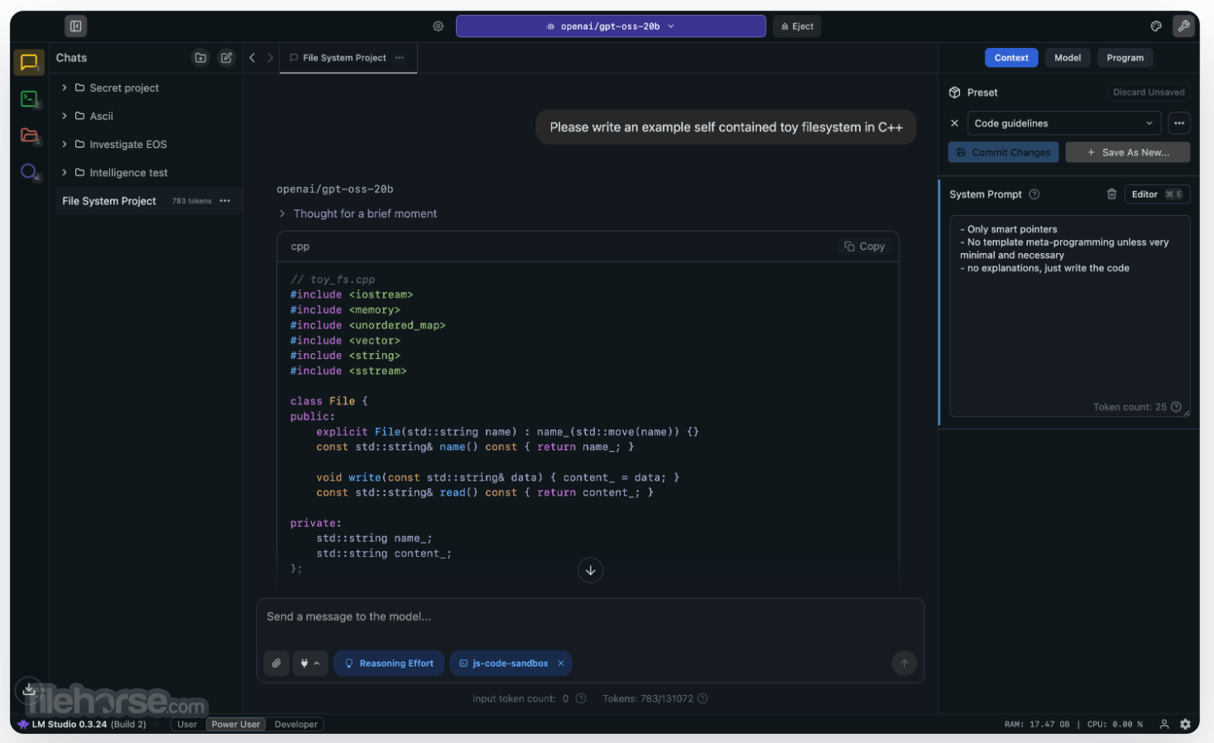Open the system prompt Editor
The height and width of the screenshot is (743, 1214).
coord(1157,194)
